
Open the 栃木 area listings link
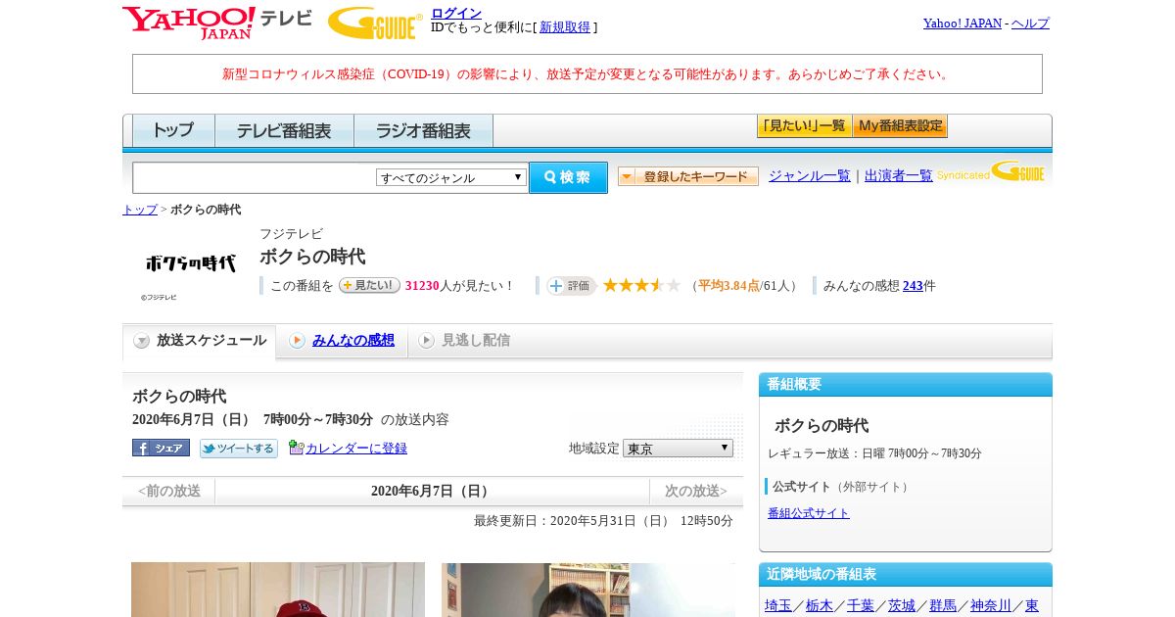tap(820, 605)
